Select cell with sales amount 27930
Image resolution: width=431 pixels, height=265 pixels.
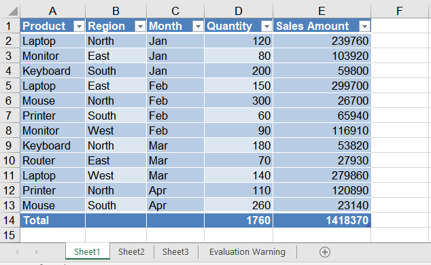[x=322, y=160]
